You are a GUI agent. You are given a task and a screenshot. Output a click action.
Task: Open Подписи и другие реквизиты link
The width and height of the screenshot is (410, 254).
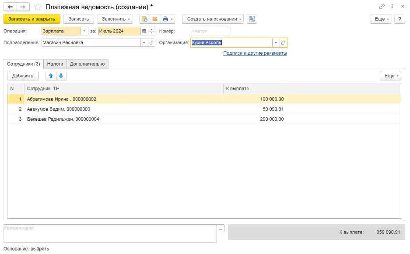[255, 53]
